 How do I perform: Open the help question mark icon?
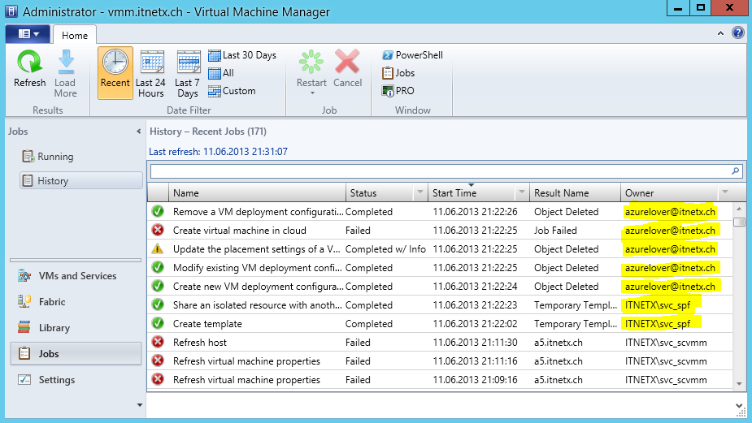coord(738,33)
